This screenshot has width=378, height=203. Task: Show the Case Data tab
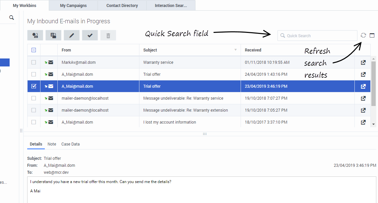click(x=70, y=144)
